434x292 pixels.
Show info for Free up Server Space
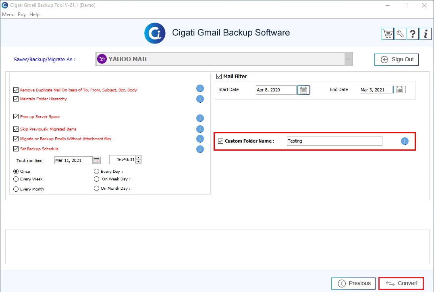(200, 118)
